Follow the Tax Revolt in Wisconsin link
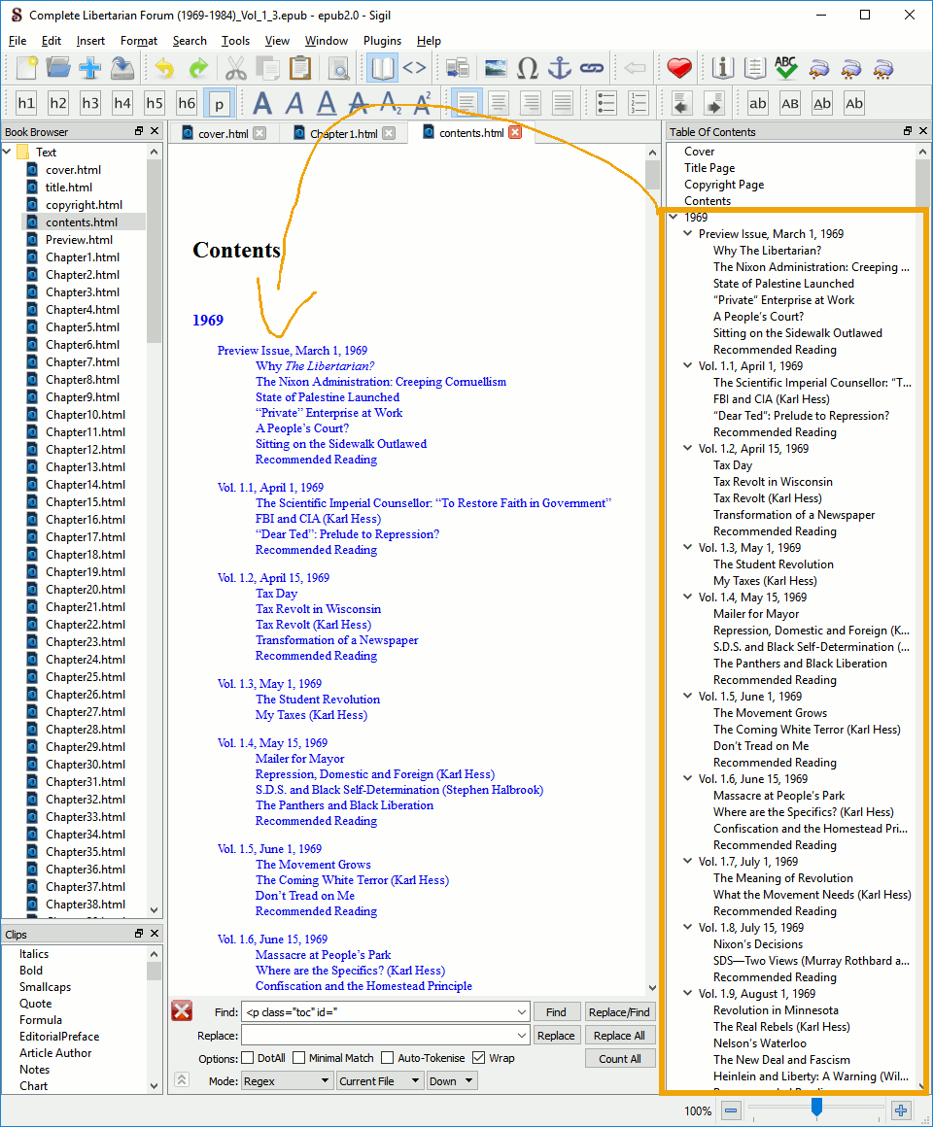The image size is (933, 1127). click(319, 609)
